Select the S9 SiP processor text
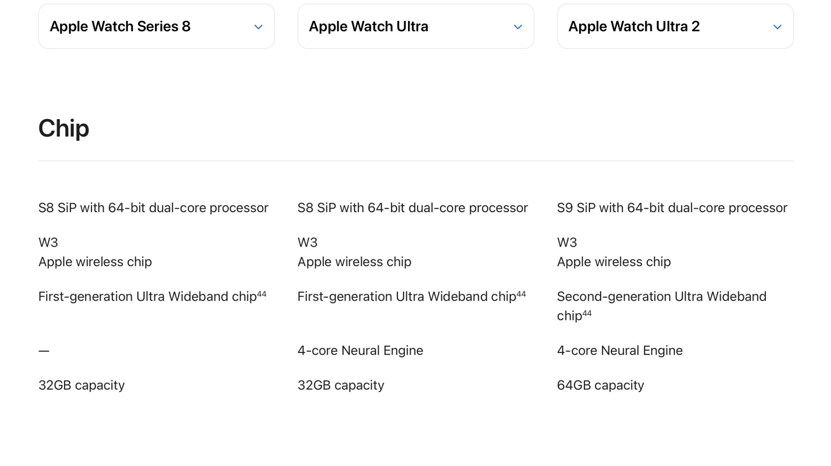831x466 pixels. pos(672,208)
